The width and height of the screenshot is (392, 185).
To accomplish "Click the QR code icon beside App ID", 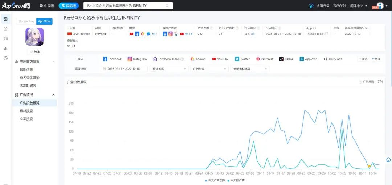I will click(326, 34).
